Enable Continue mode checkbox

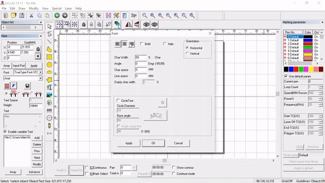(x=174, y=173)
